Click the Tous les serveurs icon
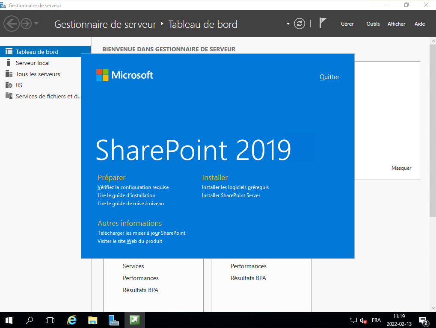Viewport: 436px width, 328px height. point(9,74)
